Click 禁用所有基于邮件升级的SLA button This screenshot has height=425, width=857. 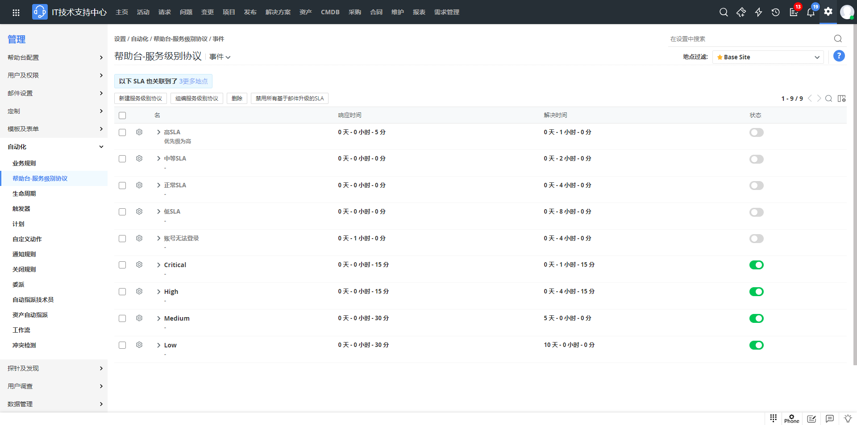(290, 99)
